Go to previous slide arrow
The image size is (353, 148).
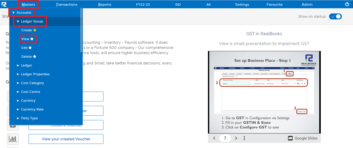(x=214, y=138)
